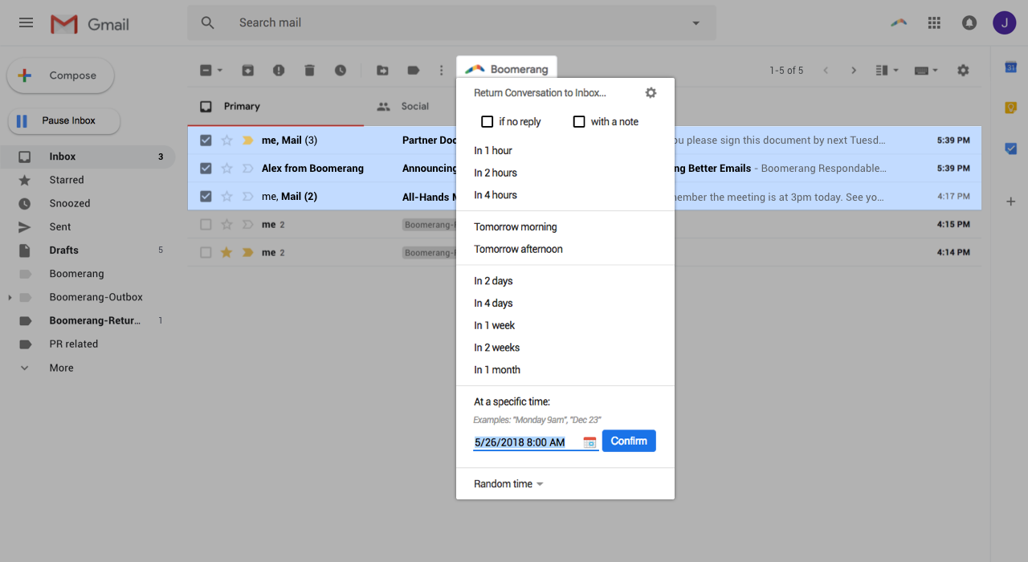Report selected emails as spam
Image resolution: width=1028 pixels, height=562 pixels.
click(x=279, y=70)
